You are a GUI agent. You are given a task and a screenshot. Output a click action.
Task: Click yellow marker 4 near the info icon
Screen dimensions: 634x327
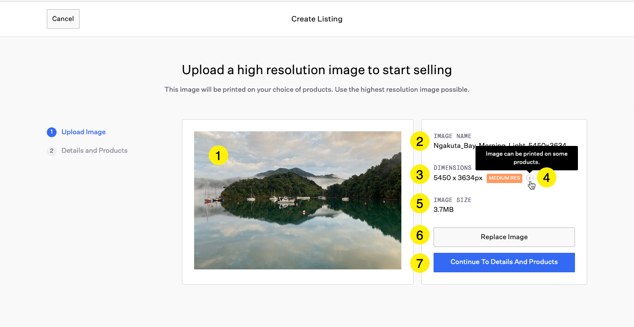[x=546, y=178]
